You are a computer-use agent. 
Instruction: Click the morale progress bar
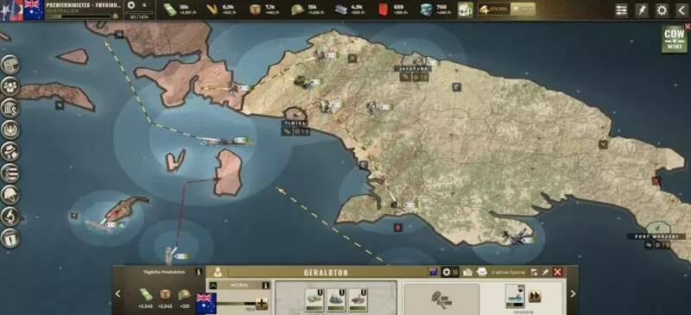click(236, 304)
